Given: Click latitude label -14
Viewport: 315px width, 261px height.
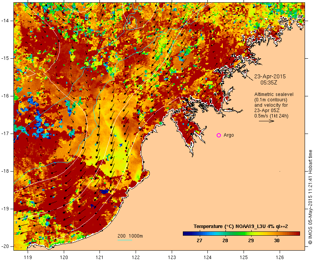Looking at the screenshot, I should [x=5, y=21].
